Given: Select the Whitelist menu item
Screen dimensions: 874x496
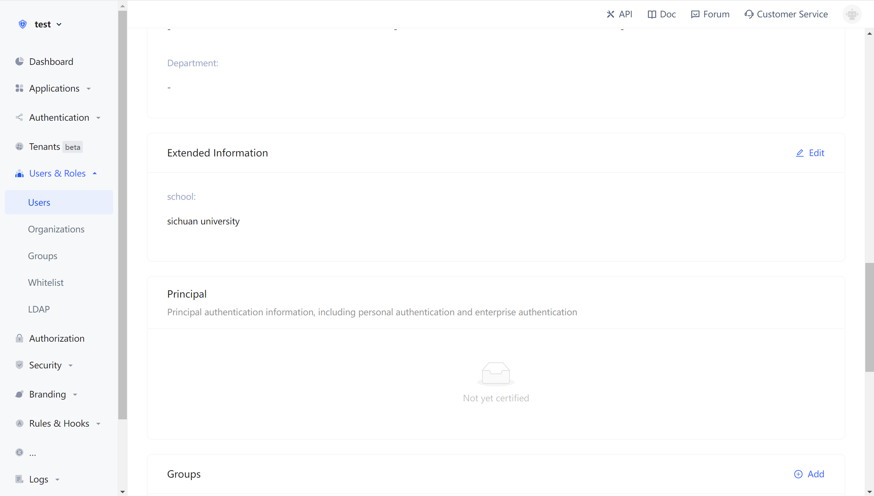Looking at the screenshot, I should click(x=46, y=283).
